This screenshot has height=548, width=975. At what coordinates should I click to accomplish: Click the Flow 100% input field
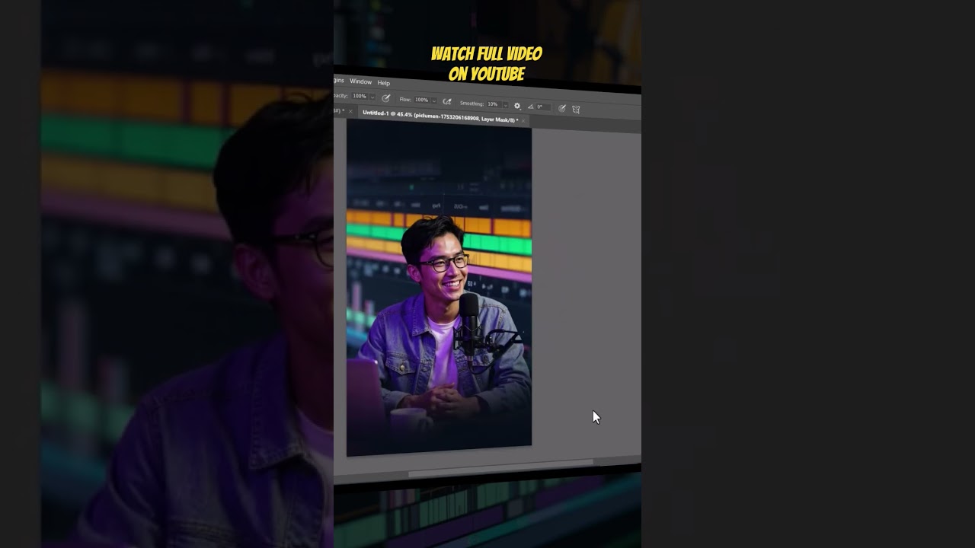(422, 100)
